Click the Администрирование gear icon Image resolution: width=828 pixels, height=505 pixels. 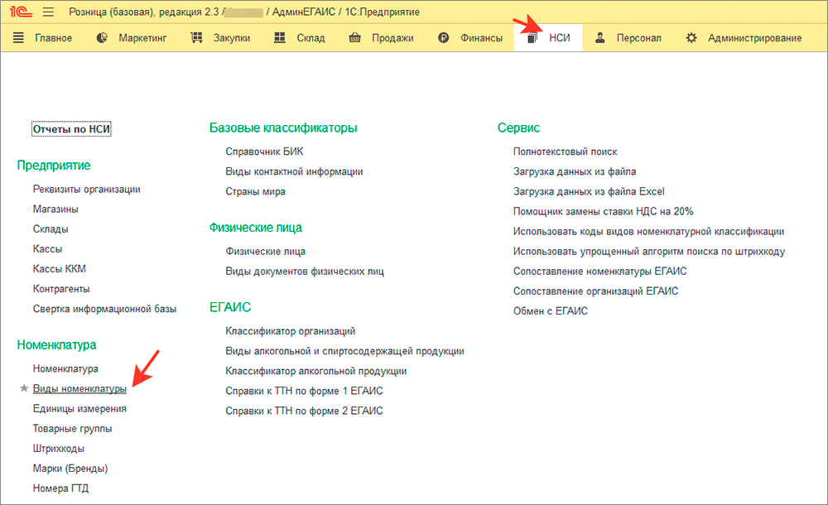(691, 37)
